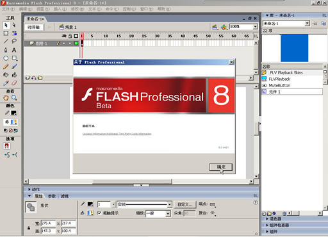Enable the stroke hinting checkbox

pyautogui.click(x=99, y=213)
